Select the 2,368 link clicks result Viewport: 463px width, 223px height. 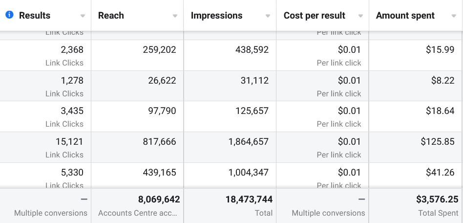[72, 50]
